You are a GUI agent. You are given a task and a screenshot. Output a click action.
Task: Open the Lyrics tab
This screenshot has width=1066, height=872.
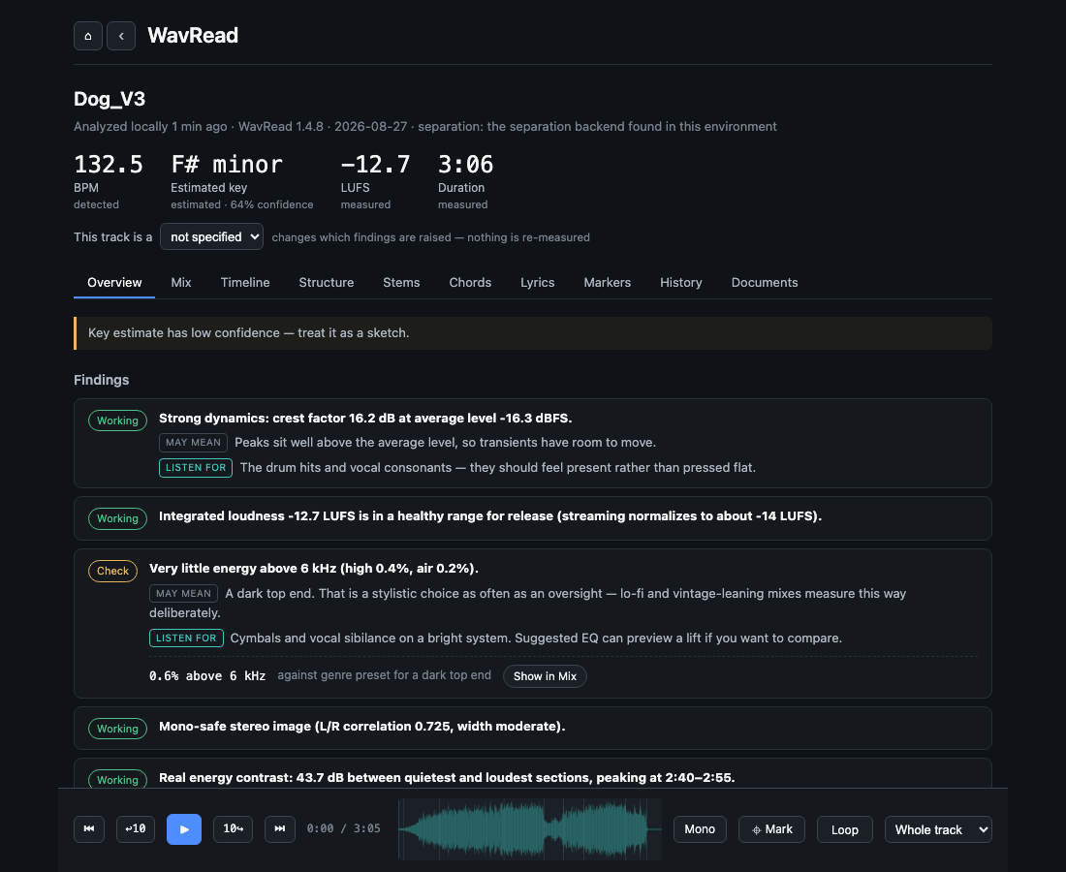[537, 283]
